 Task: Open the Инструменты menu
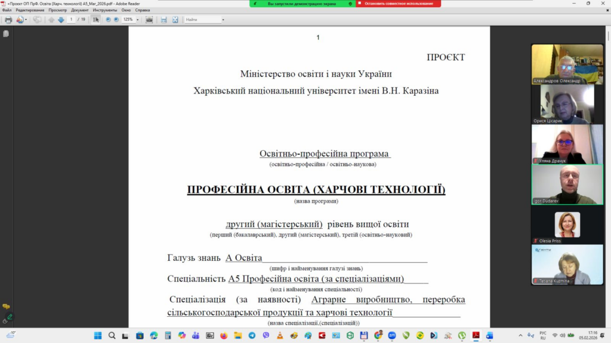pyautogui.click(x=104, y=10)
